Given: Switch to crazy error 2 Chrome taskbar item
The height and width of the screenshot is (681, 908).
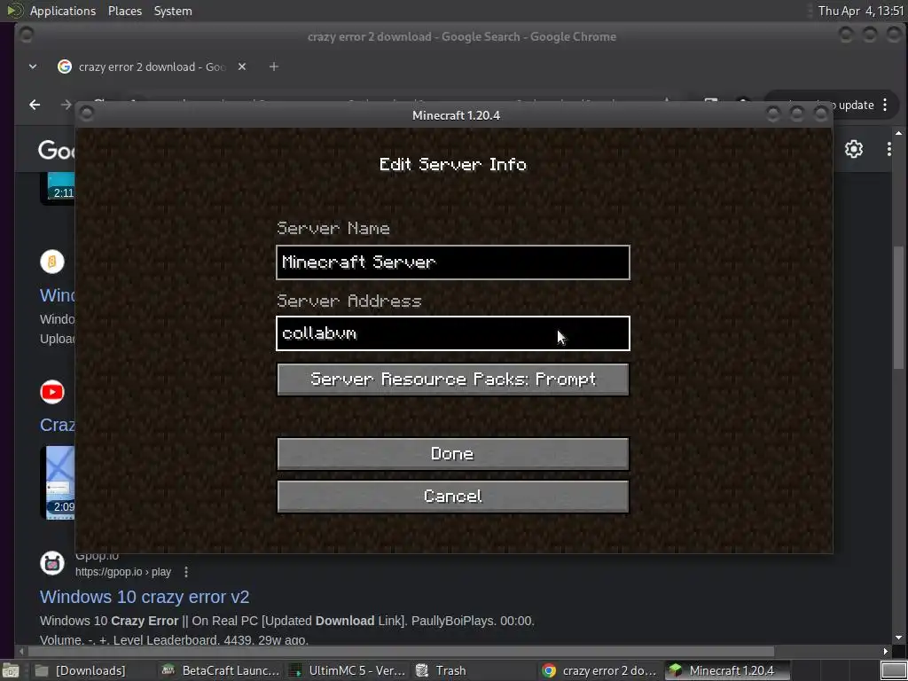Looking at the screenshot, I should click(x=599, y=670).
